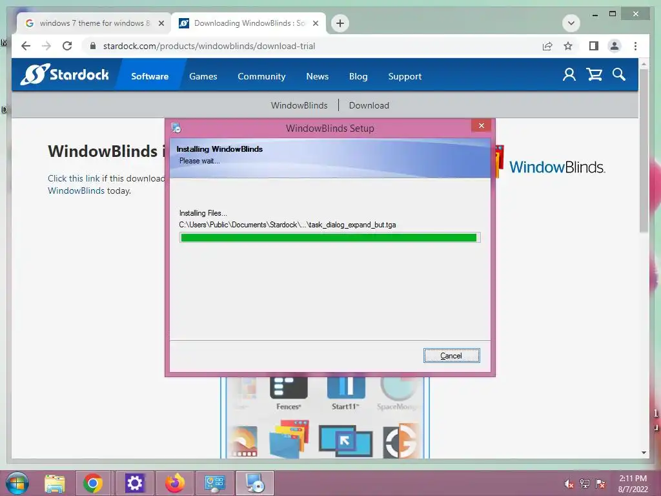Close the windows 7 theme tab
661x496 pixels.
[x=161, y=23]
